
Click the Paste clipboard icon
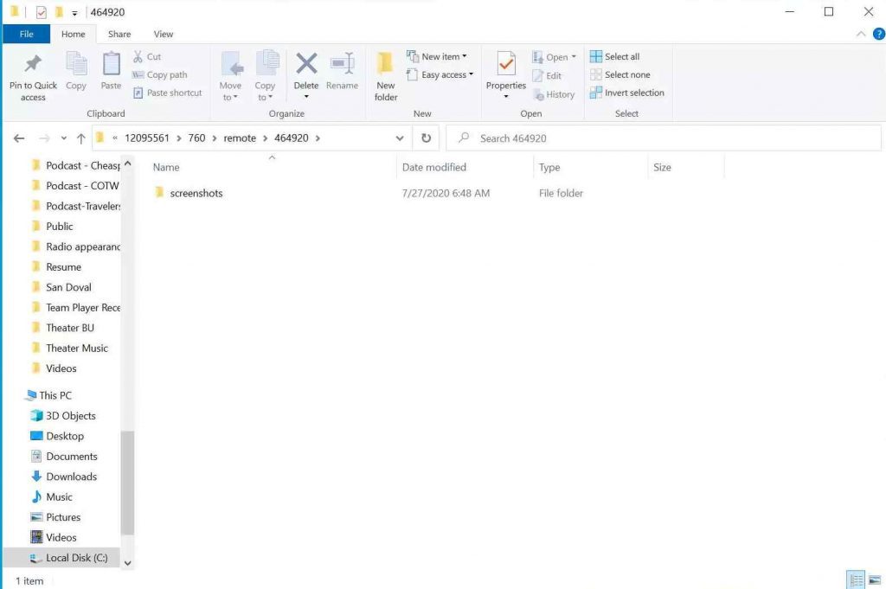tap(111, 65)
